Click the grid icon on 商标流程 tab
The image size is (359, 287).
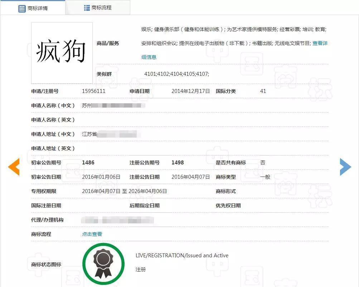point(87,8)
